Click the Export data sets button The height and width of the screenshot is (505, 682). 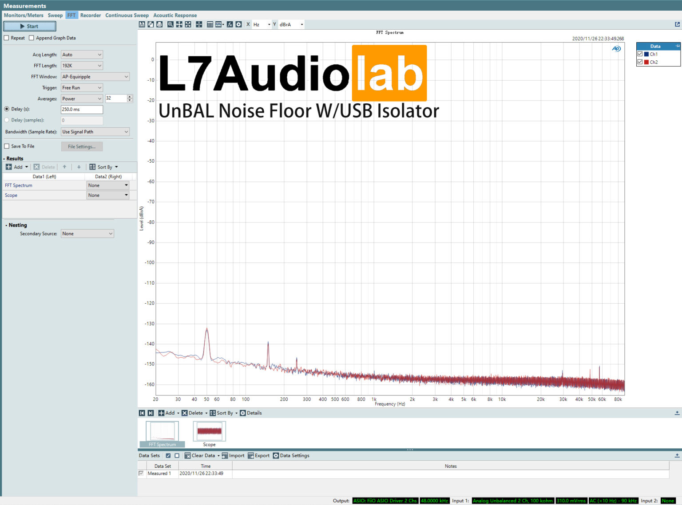tap(258, 455)
